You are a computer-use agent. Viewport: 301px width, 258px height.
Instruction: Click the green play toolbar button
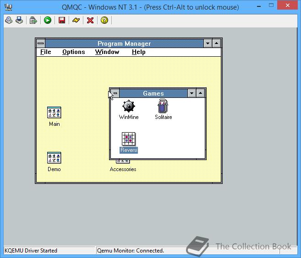click(x=47, y=20)
